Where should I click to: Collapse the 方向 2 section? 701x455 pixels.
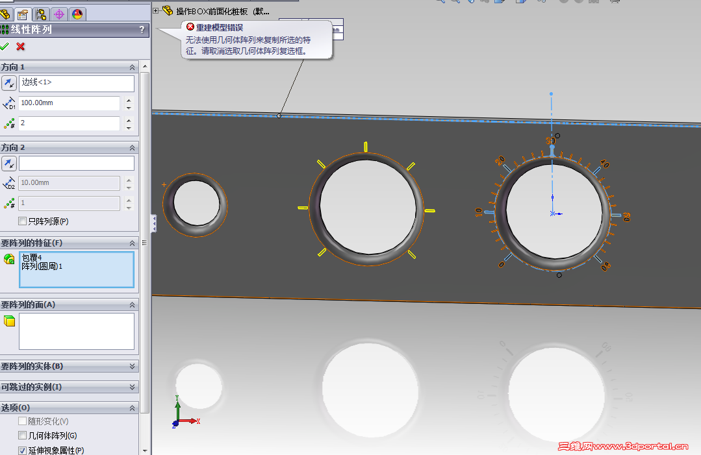[133, 148]
